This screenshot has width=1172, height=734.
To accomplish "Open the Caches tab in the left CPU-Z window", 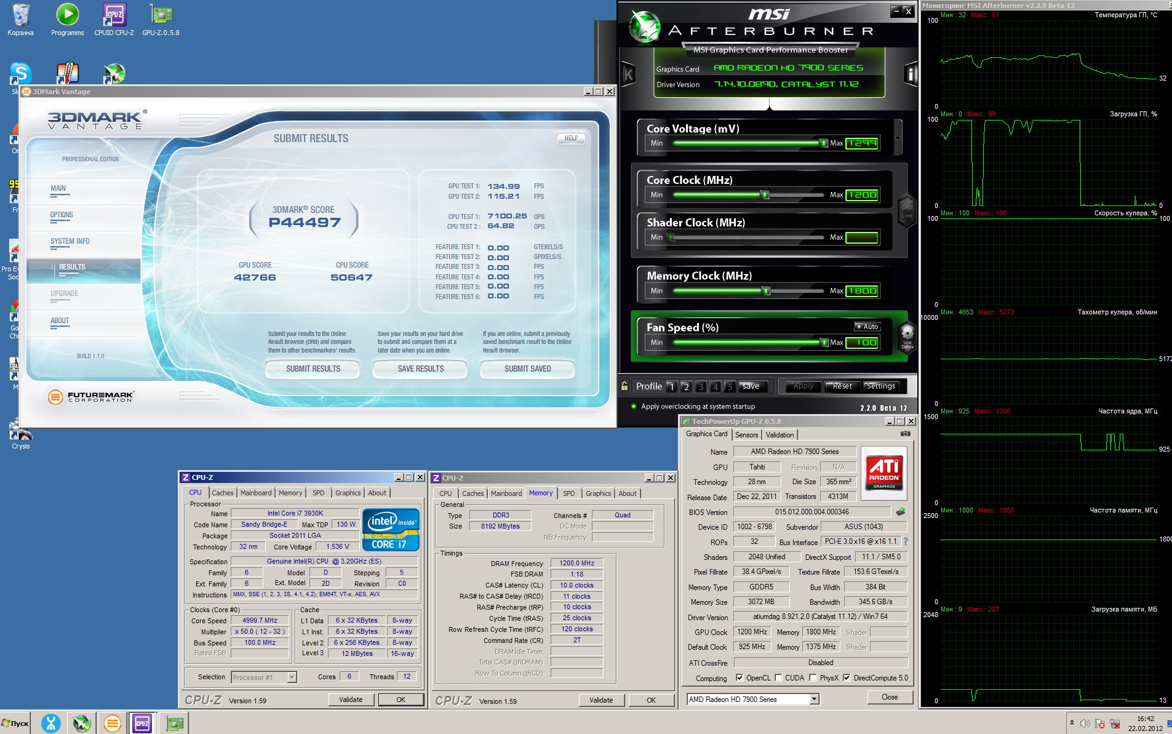I will click(x=222, y=493).
